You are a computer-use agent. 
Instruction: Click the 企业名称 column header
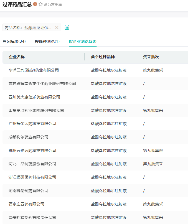(17, 57)
